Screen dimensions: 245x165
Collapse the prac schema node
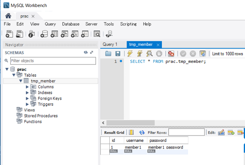(7, 69)
